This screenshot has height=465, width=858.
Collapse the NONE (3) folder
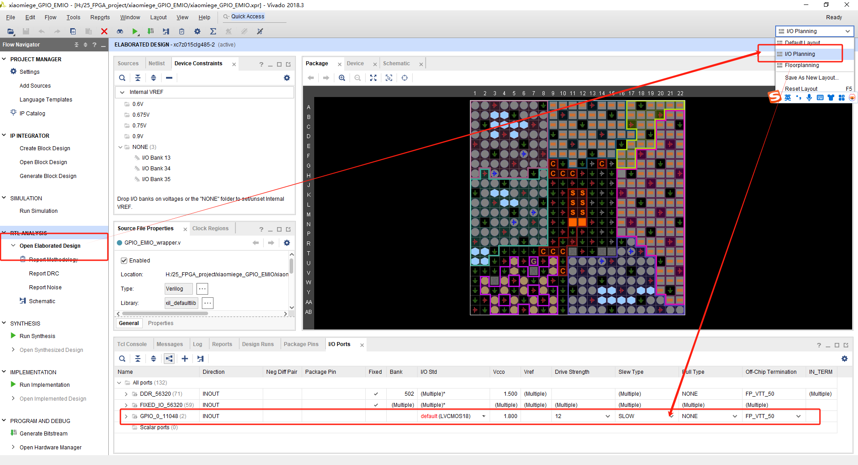pos(120,147)
